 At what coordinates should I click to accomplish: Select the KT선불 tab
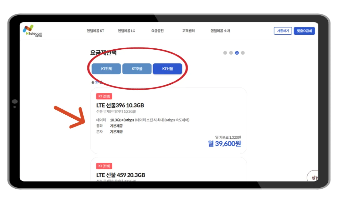pos(167,69)
